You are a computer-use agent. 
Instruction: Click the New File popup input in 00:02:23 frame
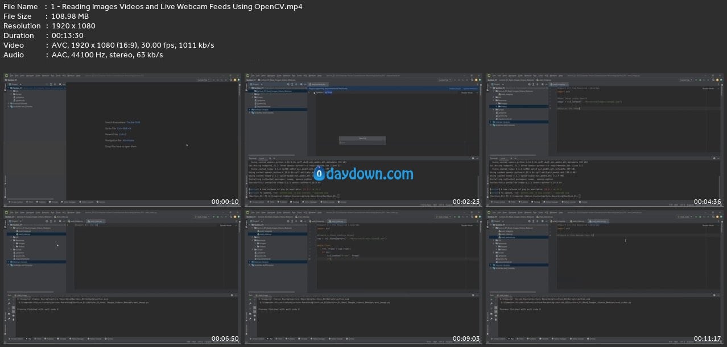(x=362, y=143)
